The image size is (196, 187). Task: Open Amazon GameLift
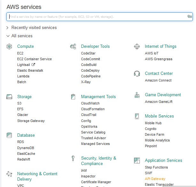[159, 102]
